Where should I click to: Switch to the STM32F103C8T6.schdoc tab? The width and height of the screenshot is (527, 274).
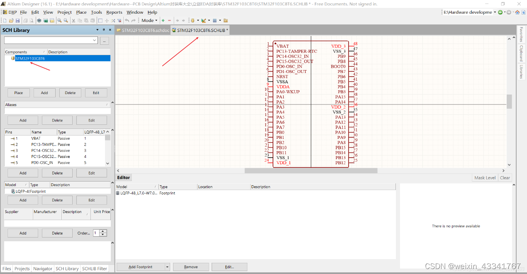tap(143, 30)
